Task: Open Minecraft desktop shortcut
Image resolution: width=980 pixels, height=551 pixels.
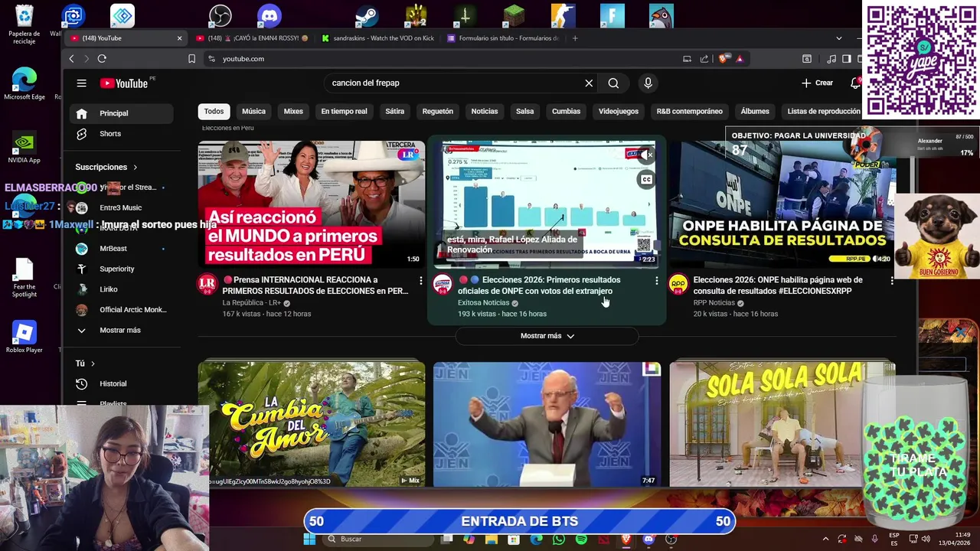Action: (514, 15)
